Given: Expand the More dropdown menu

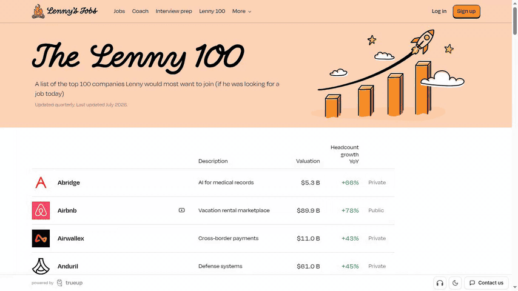Looking at the screenshot, I should point(241,12).
